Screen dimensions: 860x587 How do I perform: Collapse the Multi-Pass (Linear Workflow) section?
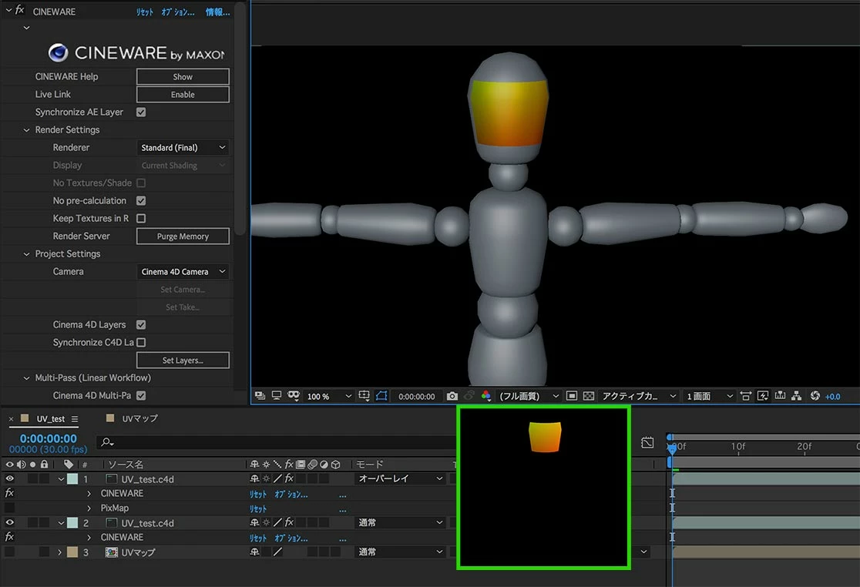click(26, 377)
